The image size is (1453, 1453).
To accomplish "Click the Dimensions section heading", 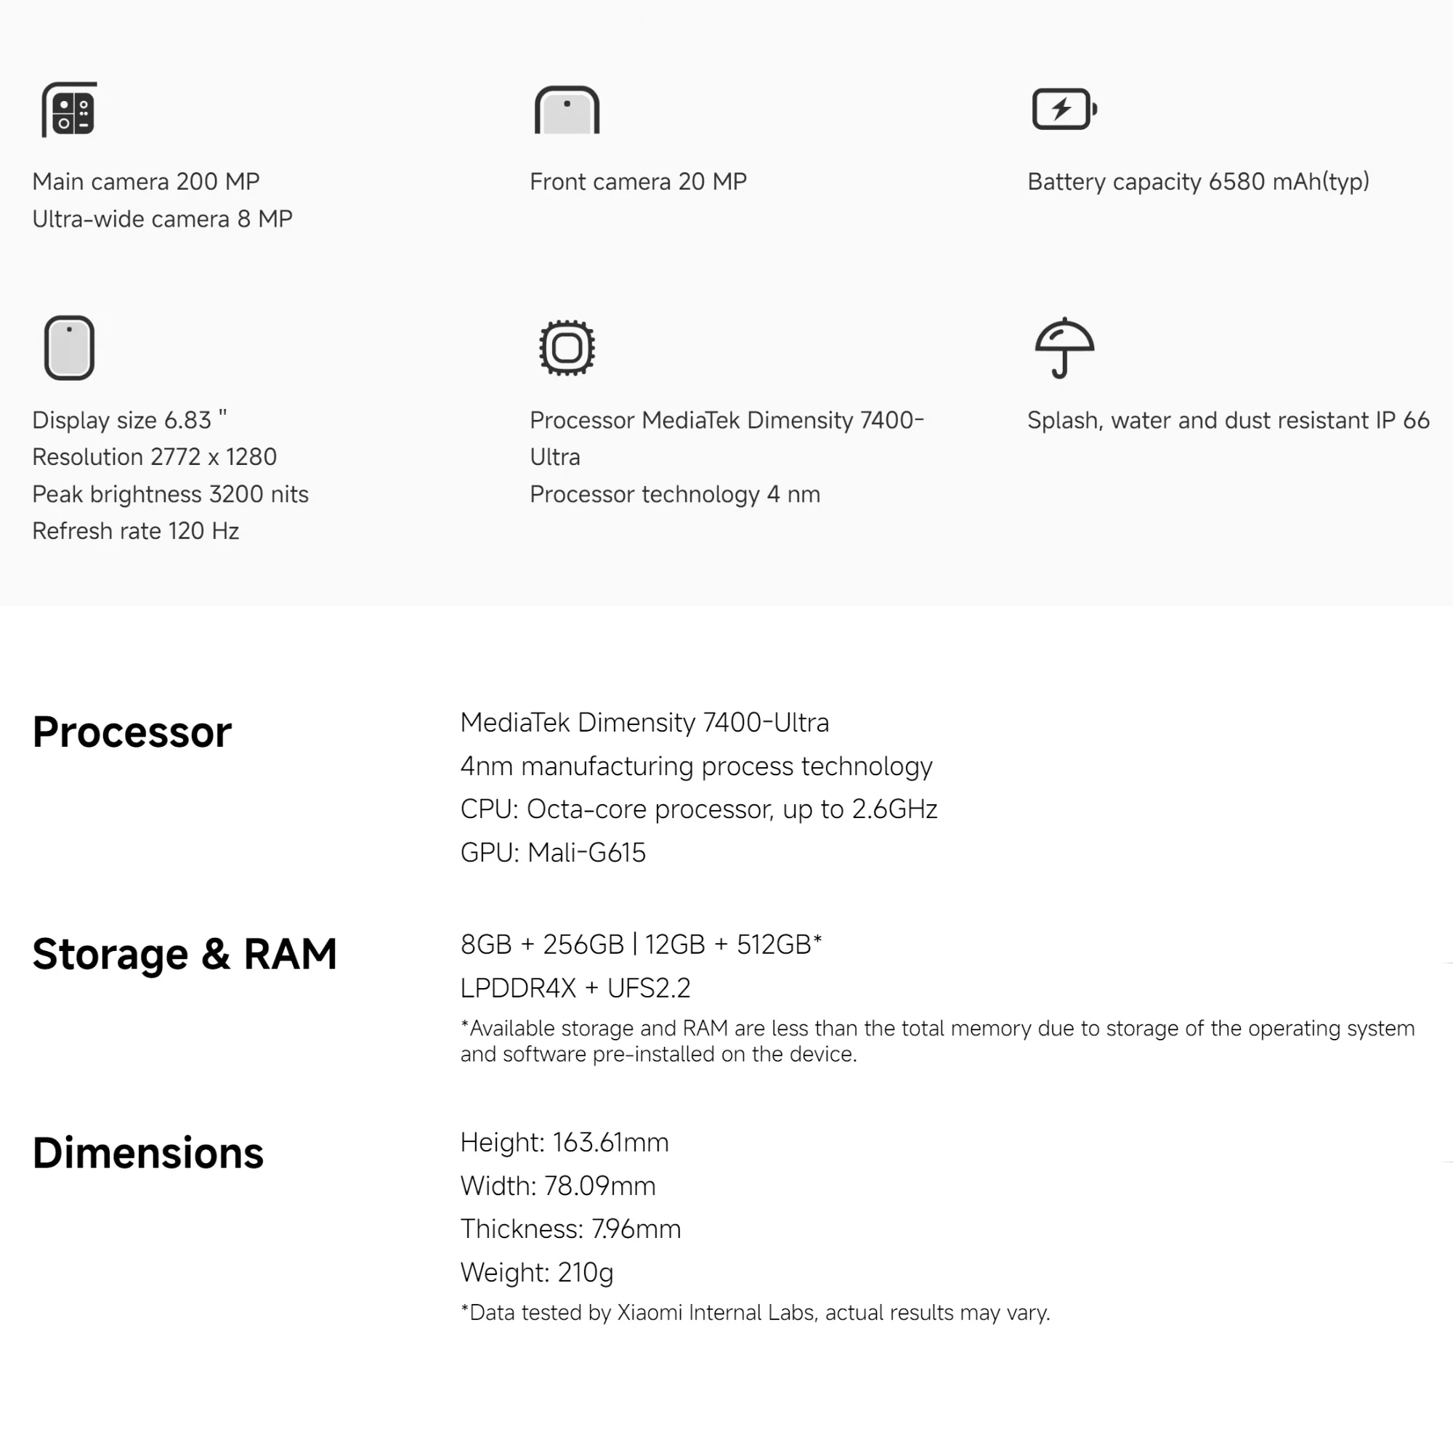I will tap(148, 1153).
